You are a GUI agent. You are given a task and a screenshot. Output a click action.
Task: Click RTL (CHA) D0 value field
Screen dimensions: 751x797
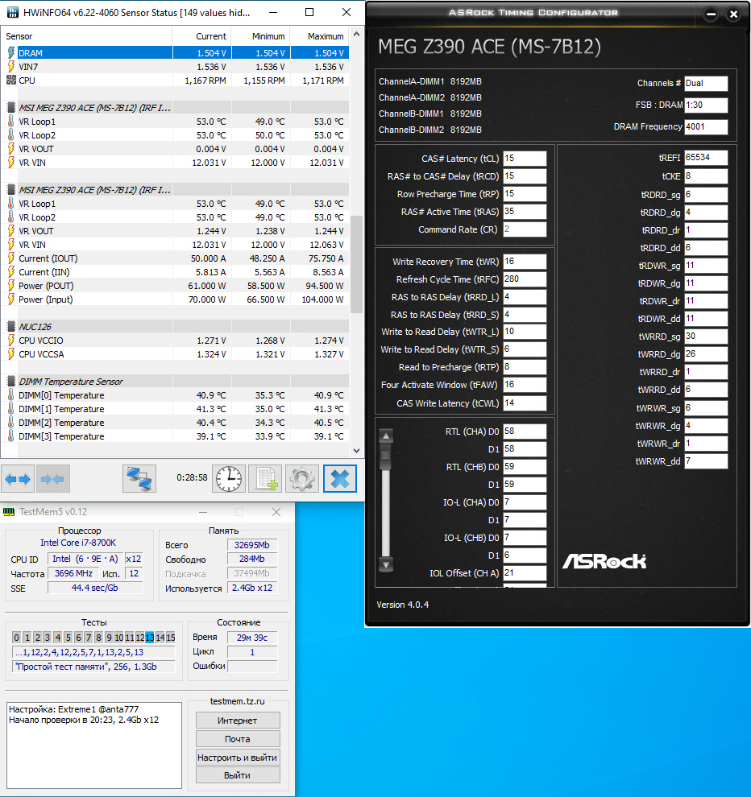pyautogui.click(x=525, y=431)
